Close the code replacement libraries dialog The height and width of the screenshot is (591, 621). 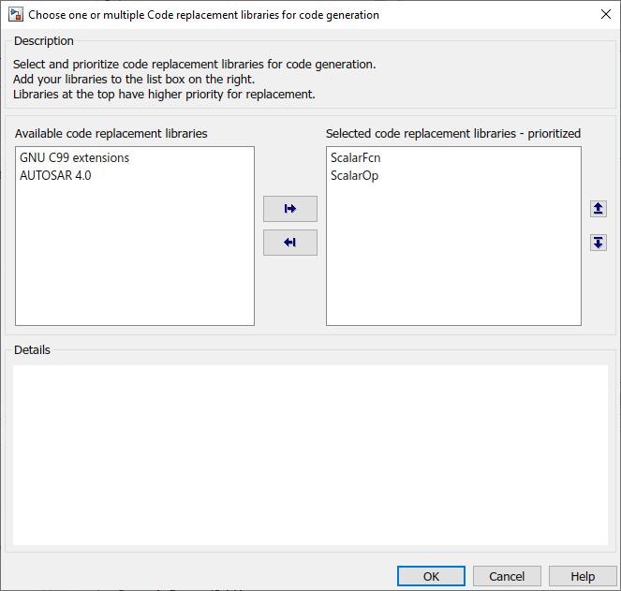click(604, 15)
